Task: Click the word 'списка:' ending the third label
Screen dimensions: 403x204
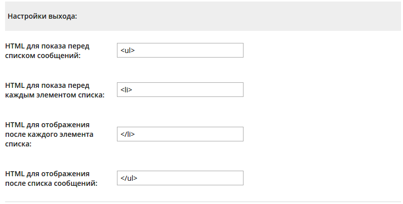Action: pos(18,144)
